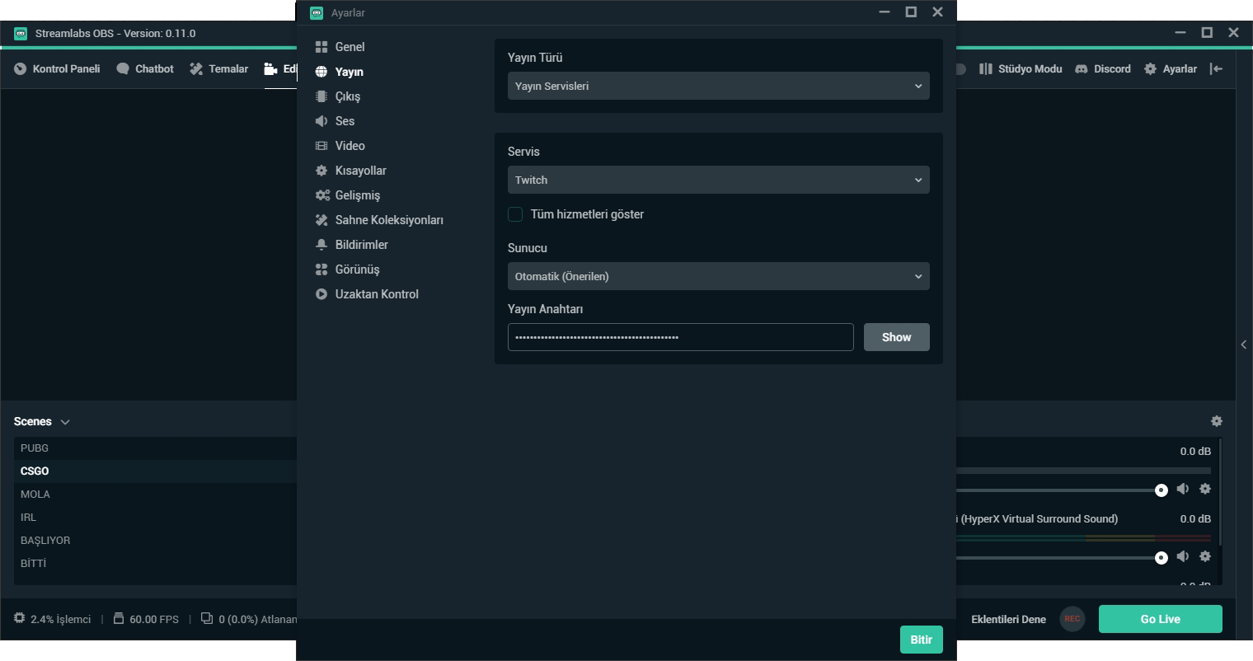This screenshot has height=661, width=1253.
Task: Mute the HyperX Virtual Surround Sound source
Action: [x=1183, y=556]
